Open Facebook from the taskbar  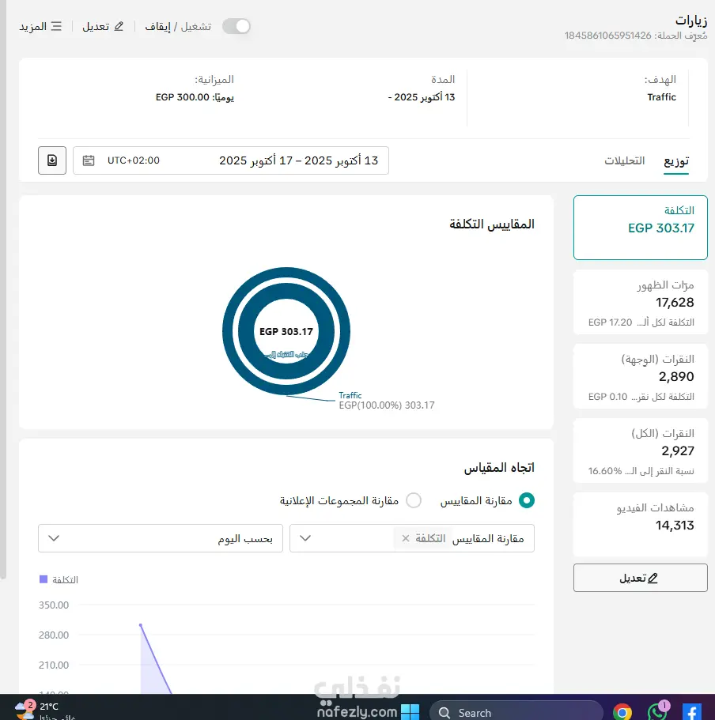click(692, 712)
